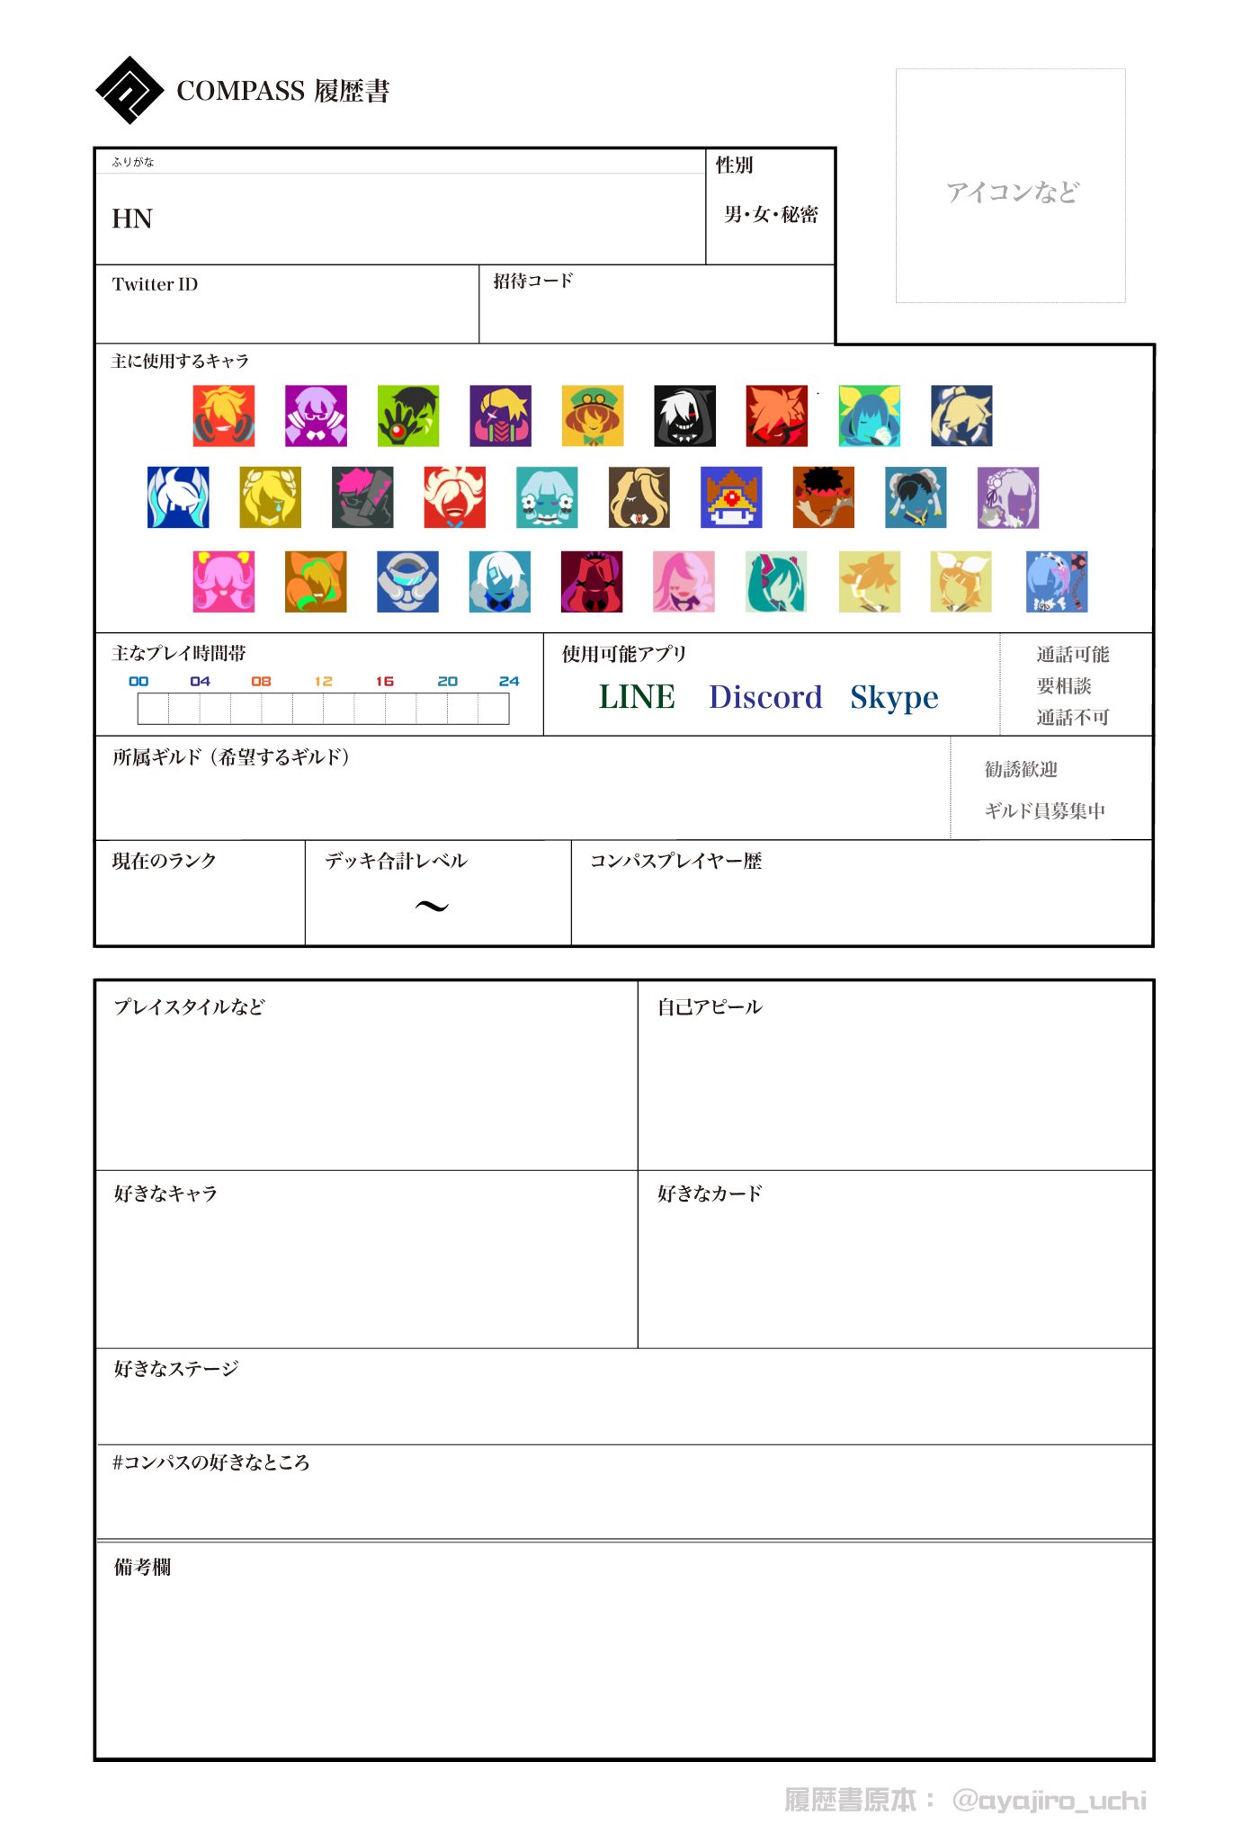
Task: Click the 自己アピール box
Action: pos(896,1076)
